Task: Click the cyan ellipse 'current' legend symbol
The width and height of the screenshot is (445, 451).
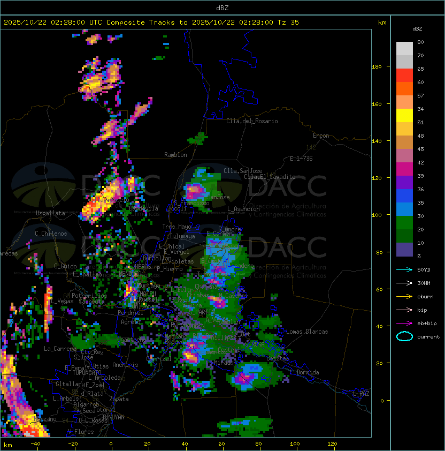Action: [x=404, y=336]
